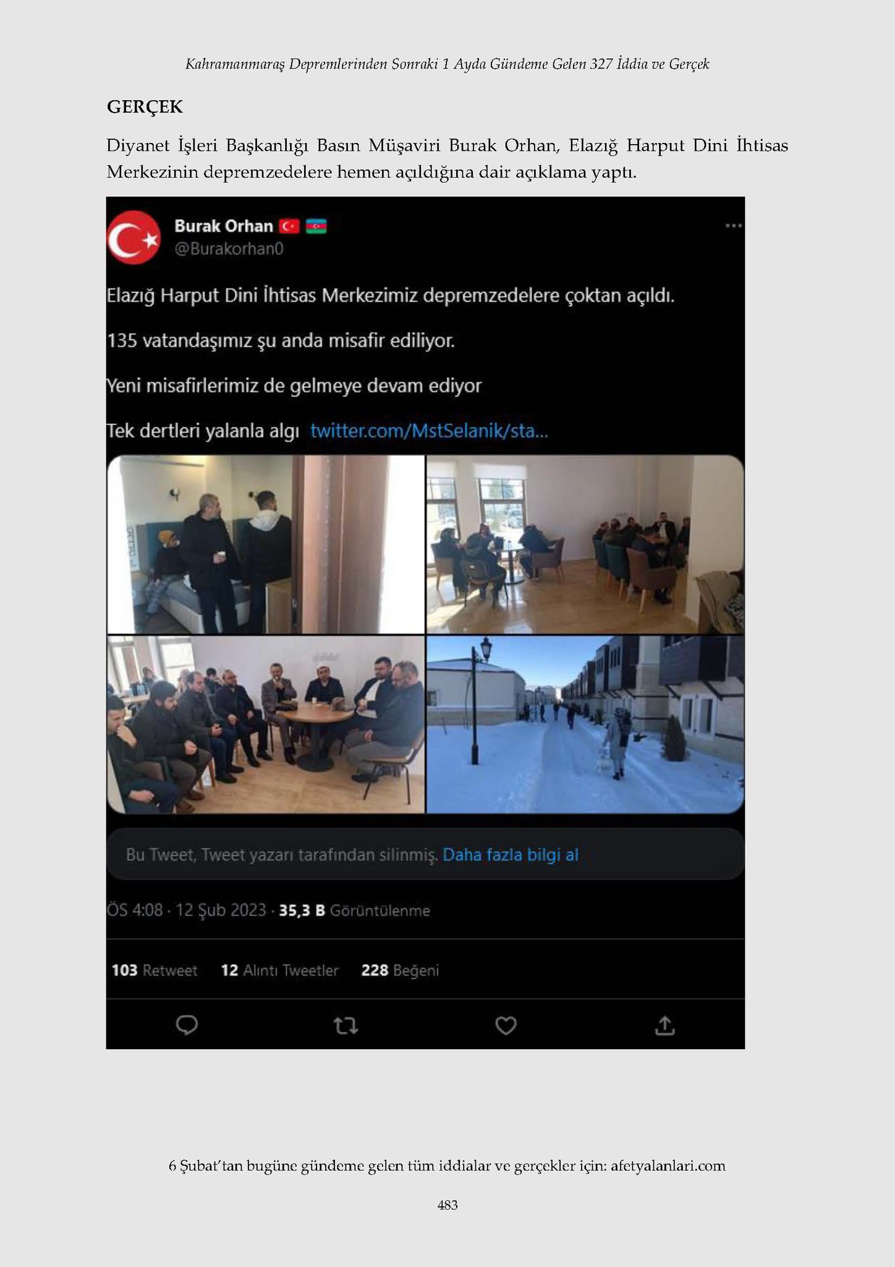View 228 Beğeni list
Image resolution: width=895 pixels, height=1267 pixels.
pos(400,970)
